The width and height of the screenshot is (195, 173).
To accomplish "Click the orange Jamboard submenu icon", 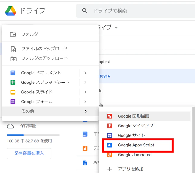I will 109,155.
